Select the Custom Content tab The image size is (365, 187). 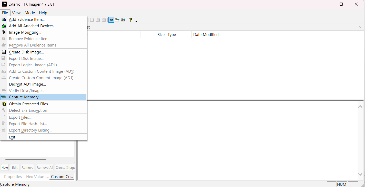click(x=62, y=177)
